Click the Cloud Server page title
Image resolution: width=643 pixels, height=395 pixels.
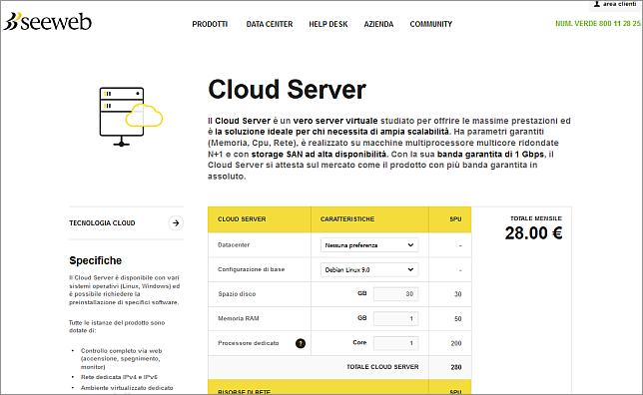288,90
